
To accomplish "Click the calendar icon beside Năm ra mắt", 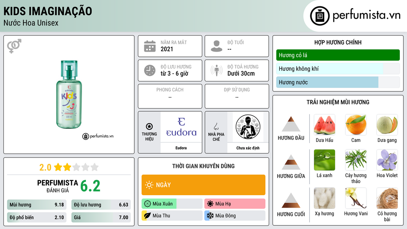I will click(x=150, y=46).
